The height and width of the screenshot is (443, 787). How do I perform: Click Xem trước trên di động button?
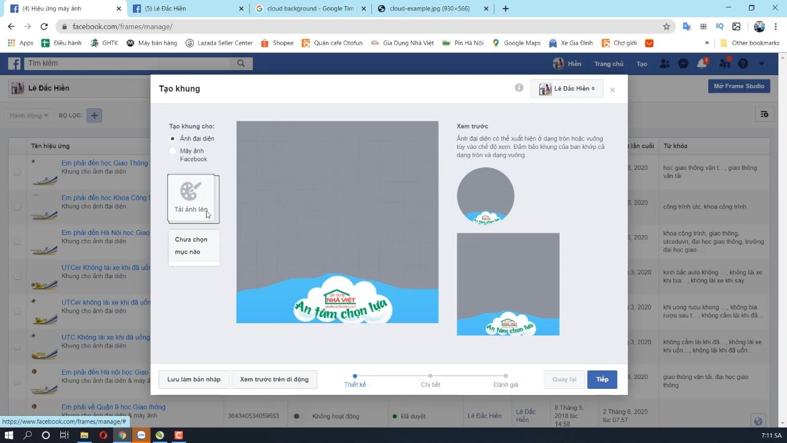pos(274,380)
